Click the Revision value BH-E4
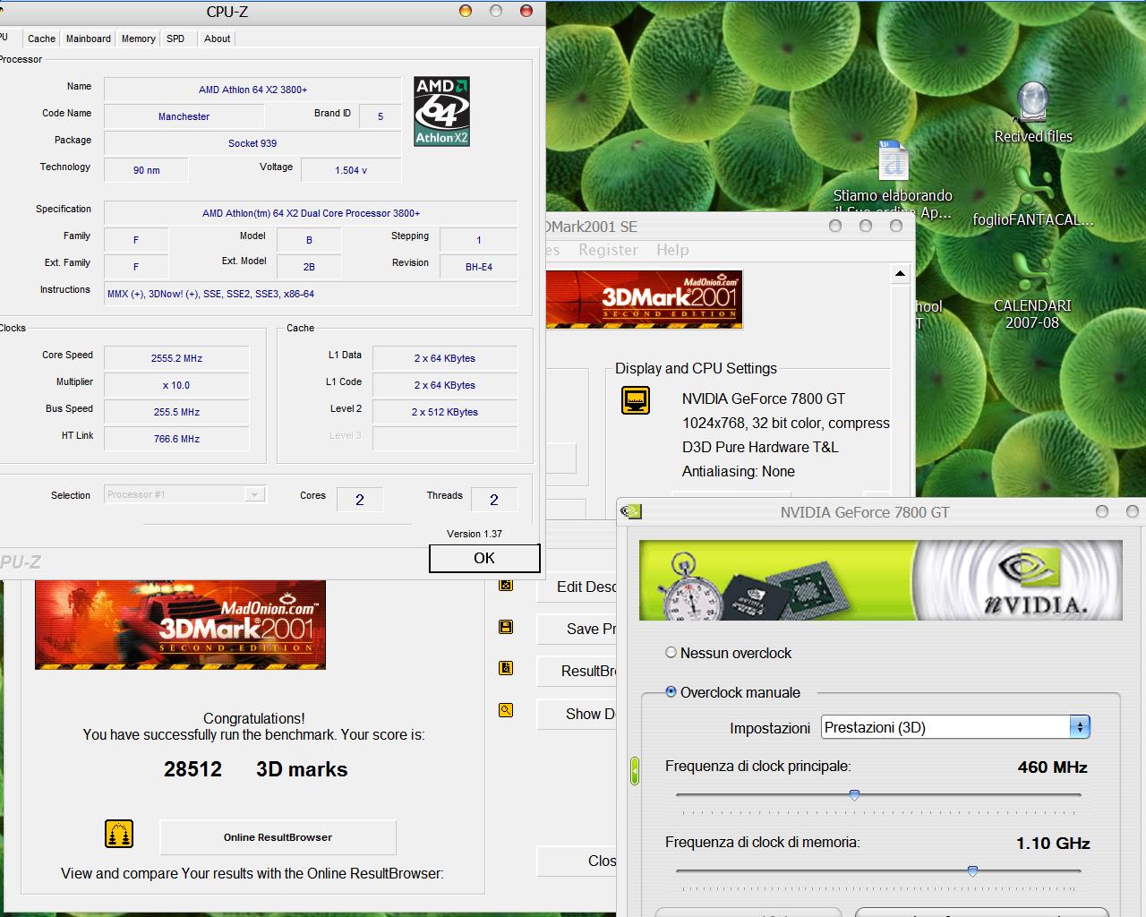Screen dimensions: 1146x917 tap(479, 267)
